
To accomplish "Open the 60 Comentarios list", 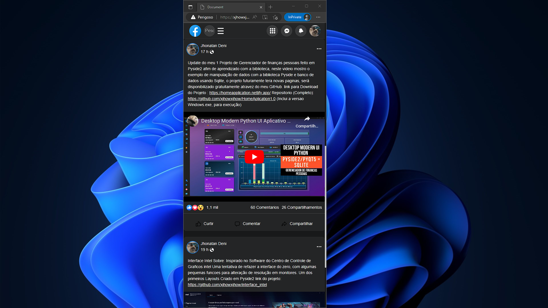I will click(x=265, y=207).
